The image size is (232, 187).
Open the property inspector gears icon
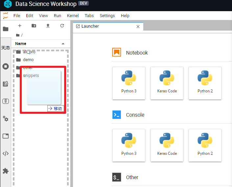pyautogui.click(x=6, y=119)
